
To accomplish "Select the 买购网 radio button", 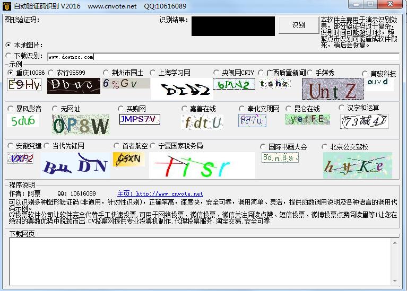I will point(120,109).
